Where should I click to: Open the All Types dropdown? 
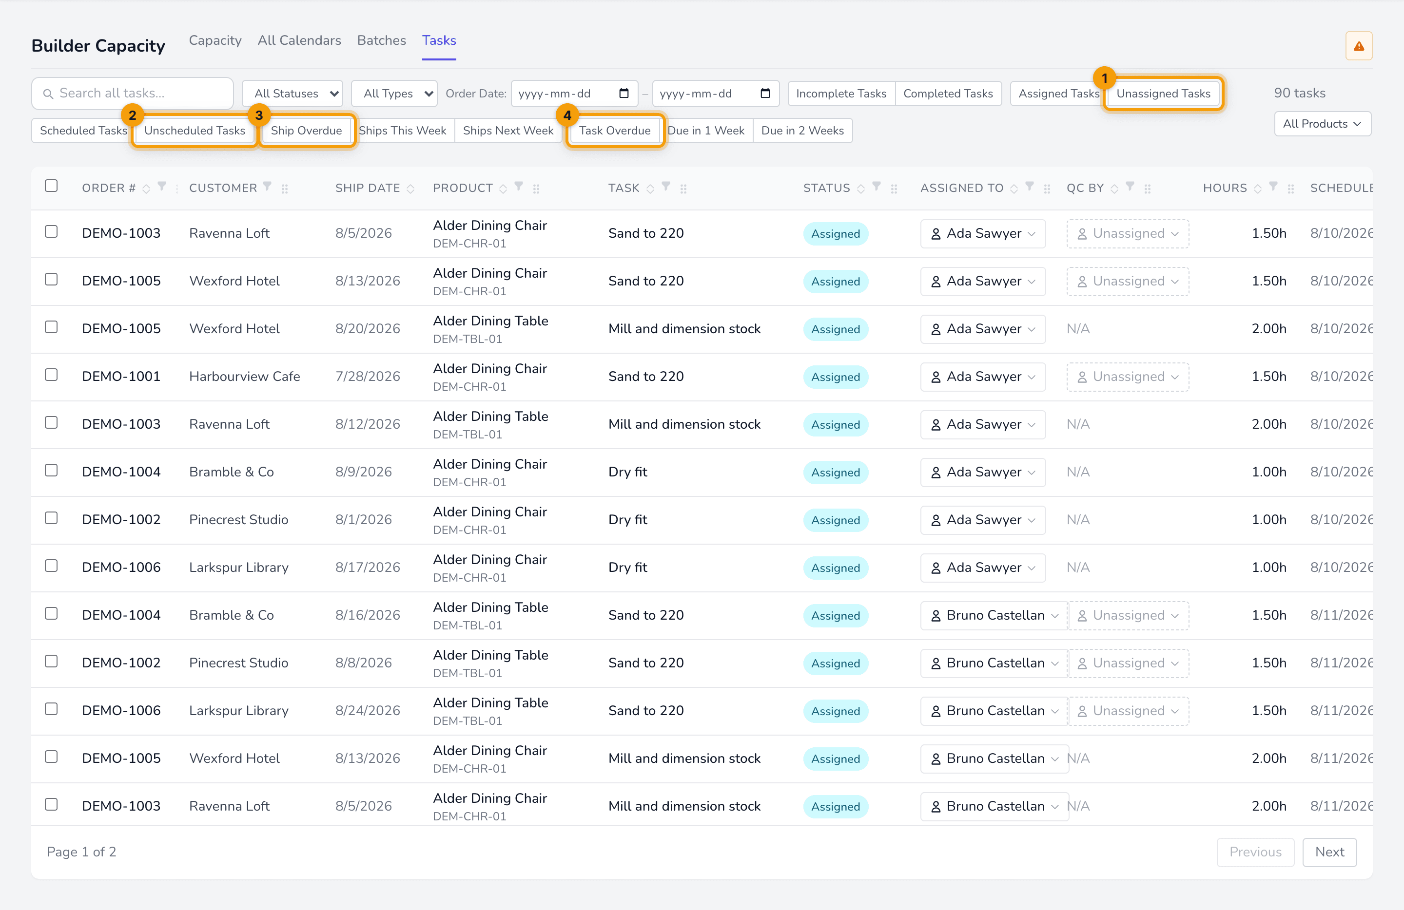394,93
